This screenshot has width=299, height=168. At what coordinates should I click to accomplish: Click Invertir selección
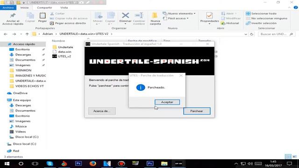pos(261,23)
